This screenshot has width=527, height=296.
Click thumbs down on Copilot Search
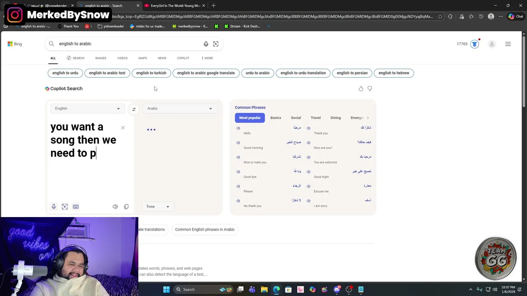pyautogui.click(x=370, y=88)
